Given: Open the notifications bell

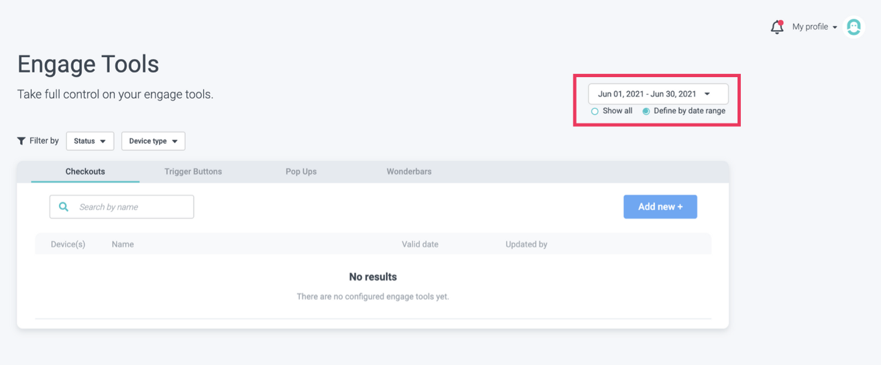Looking at the screenshot, I should (776, 28).
